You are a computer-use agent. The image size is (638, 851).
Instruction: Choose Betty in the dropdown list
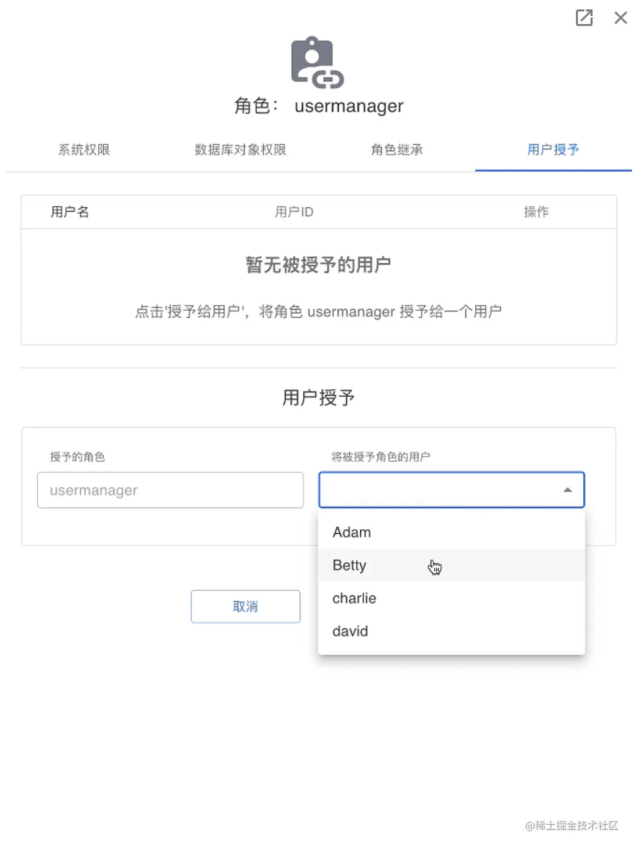(x=451, y=565)
